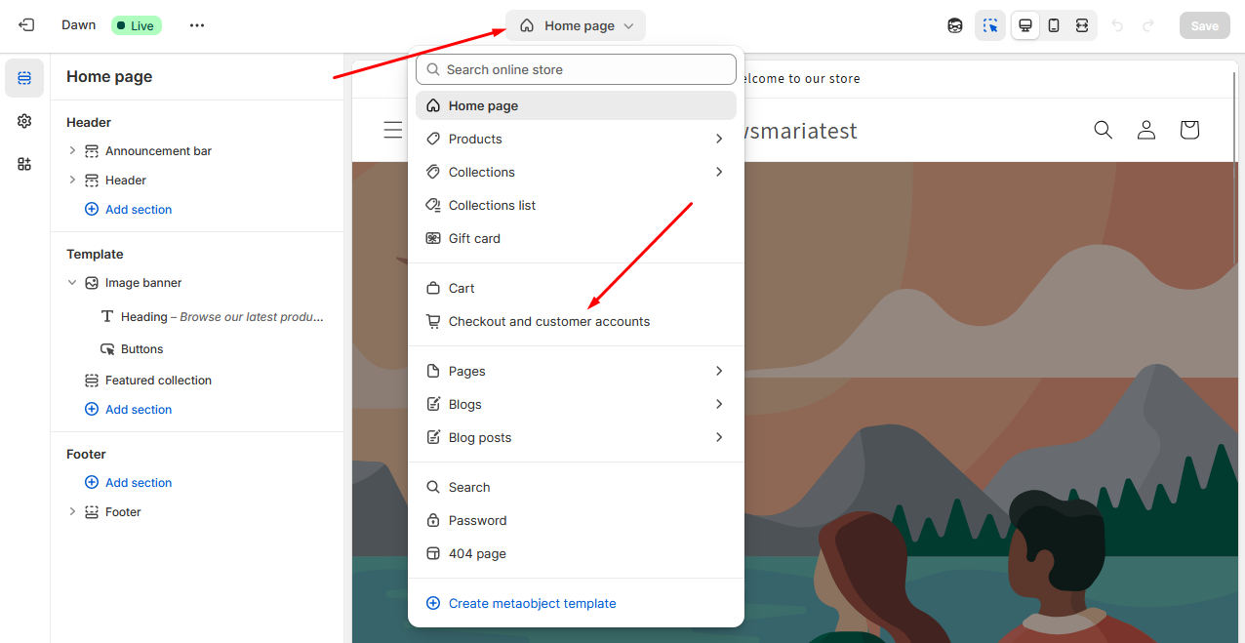Select Home page in the template menu
Viewport: 1245px width, 643px height.
coord(576,105)
